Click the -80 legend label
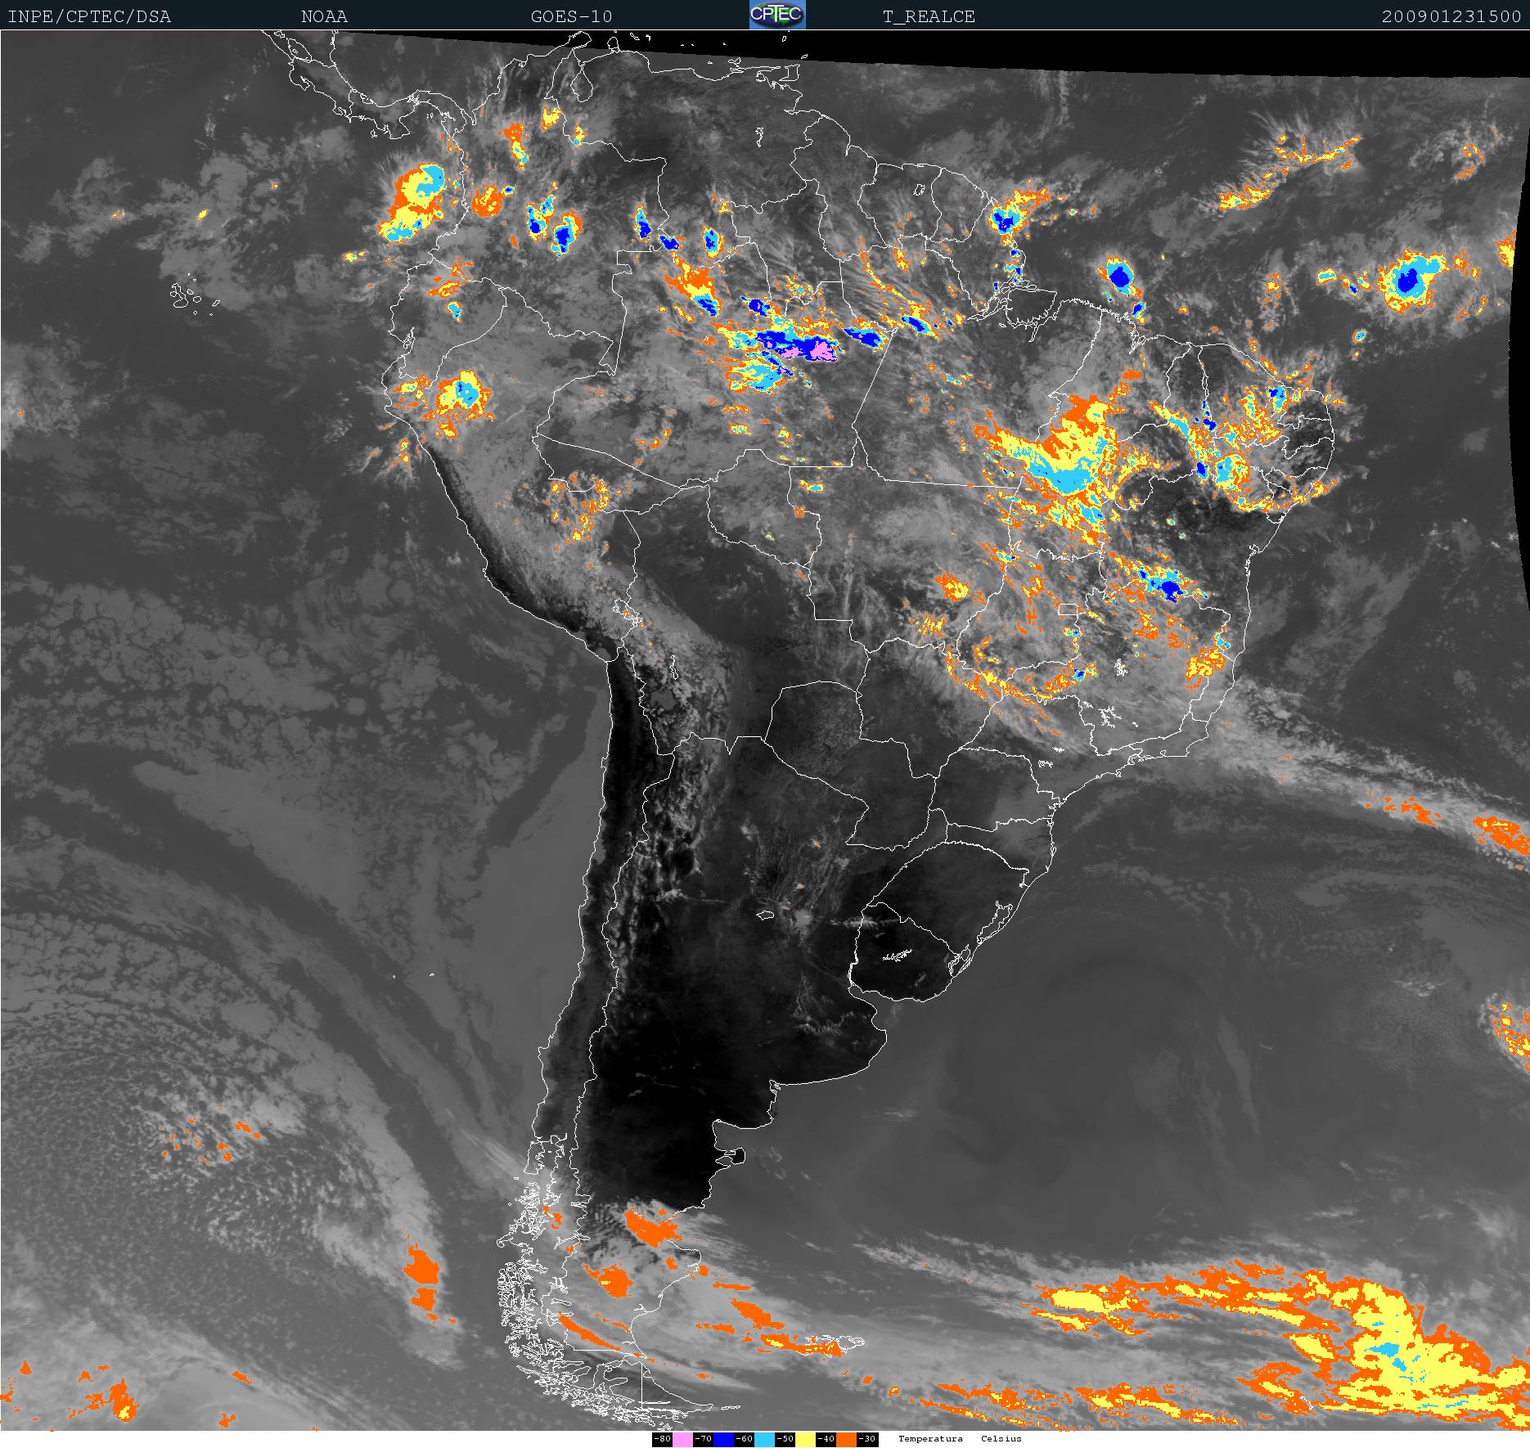The image size is (1530, 1448). coord(662,1439)
